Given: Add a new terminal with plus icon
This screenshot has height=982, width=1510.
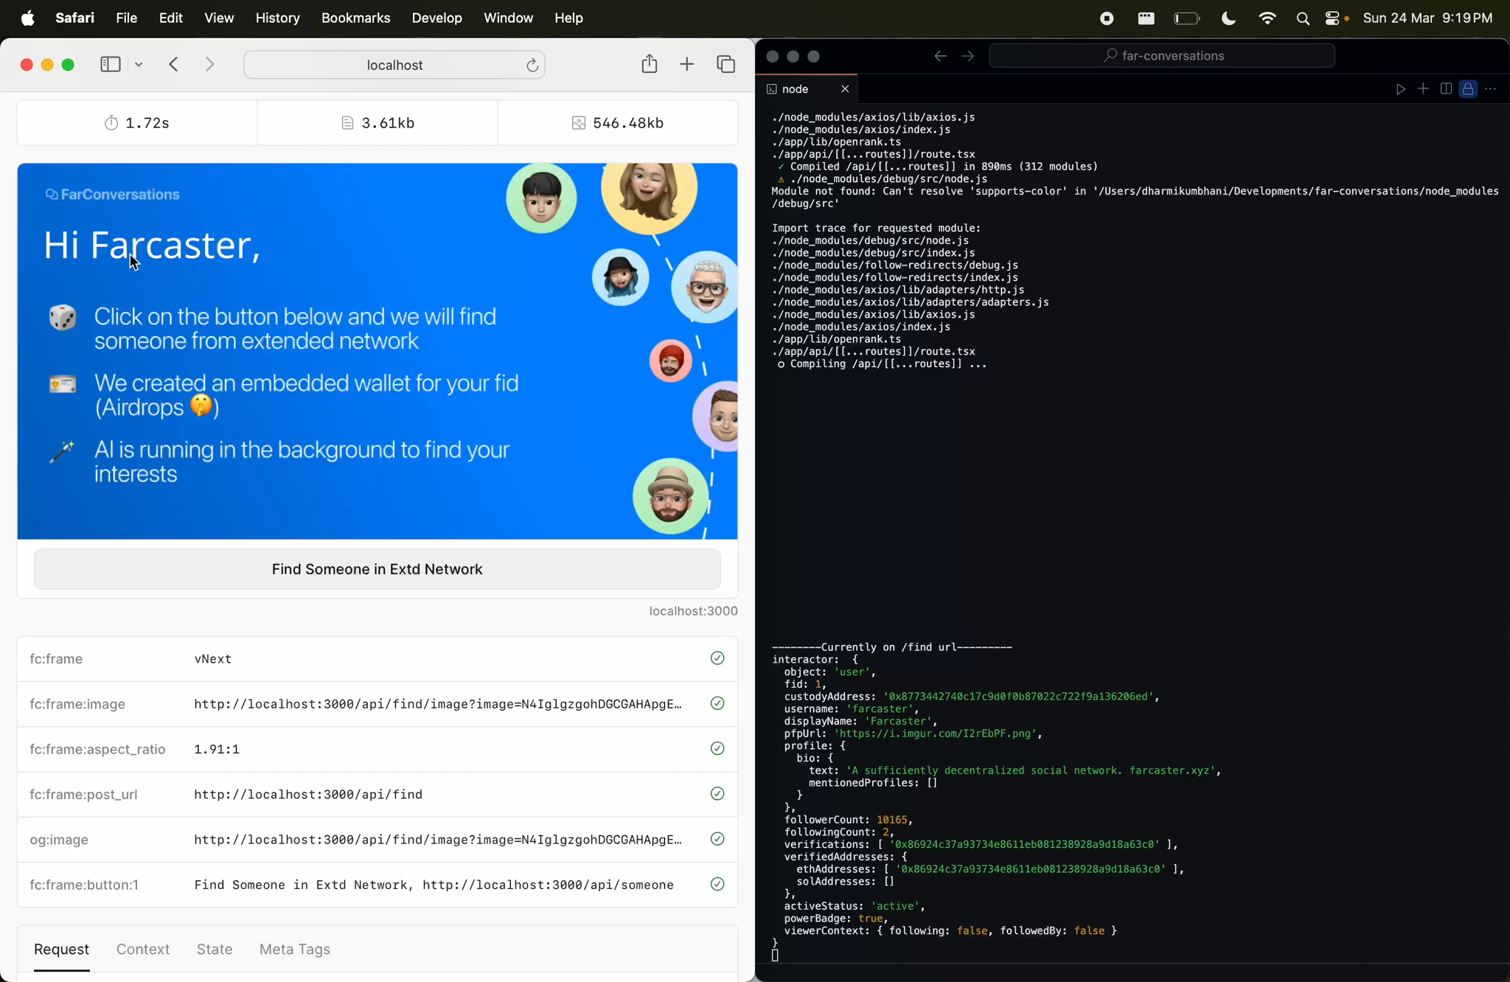Looking at the screenshot, I should point(1423,89).
